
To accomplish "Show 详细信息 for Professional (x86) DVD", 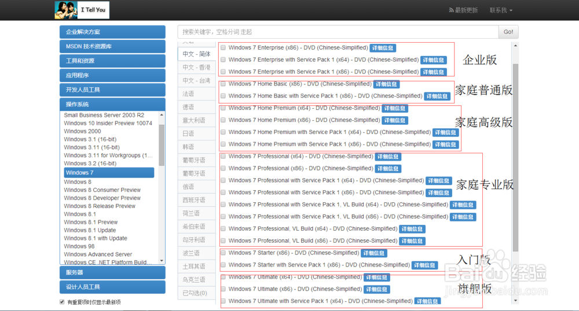I will (388, 169).
